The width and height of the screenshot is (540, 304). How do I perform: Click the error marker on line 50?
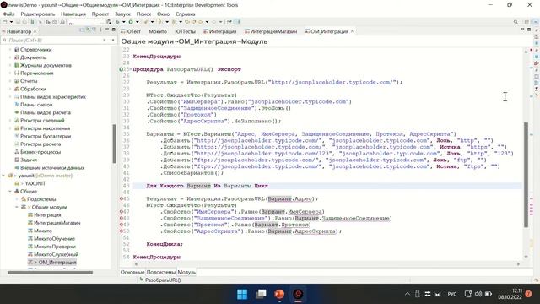coord(121,231)
